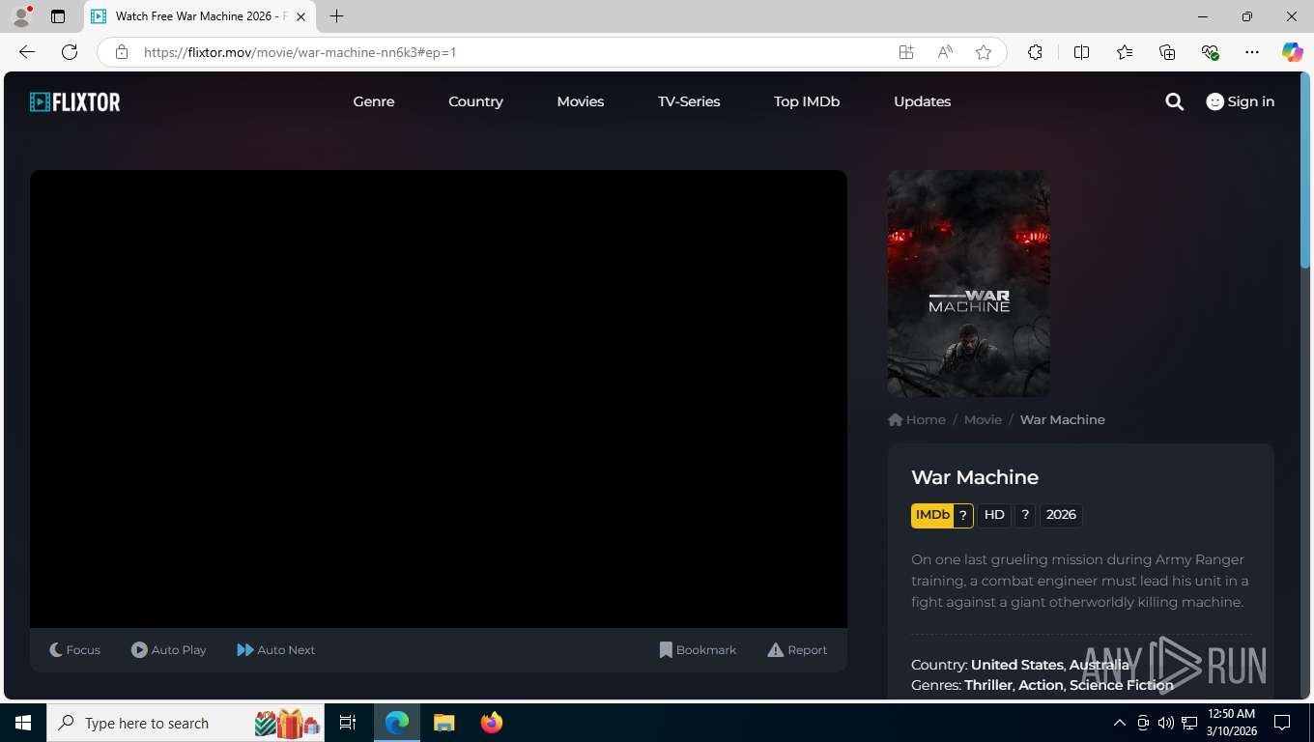Open the United States country link
Viewport: 1314px width, 742px height.
(x=1016, y=665)
